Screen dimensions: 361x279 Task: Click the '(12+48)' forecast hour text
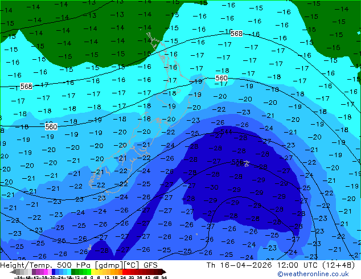click(x=339, y=265)
